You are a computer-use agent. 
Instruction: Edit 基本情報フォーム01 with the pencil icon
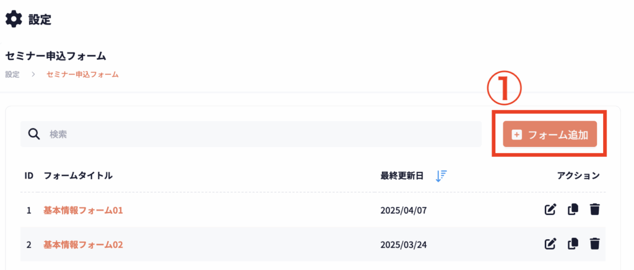(x=550, y=210)
